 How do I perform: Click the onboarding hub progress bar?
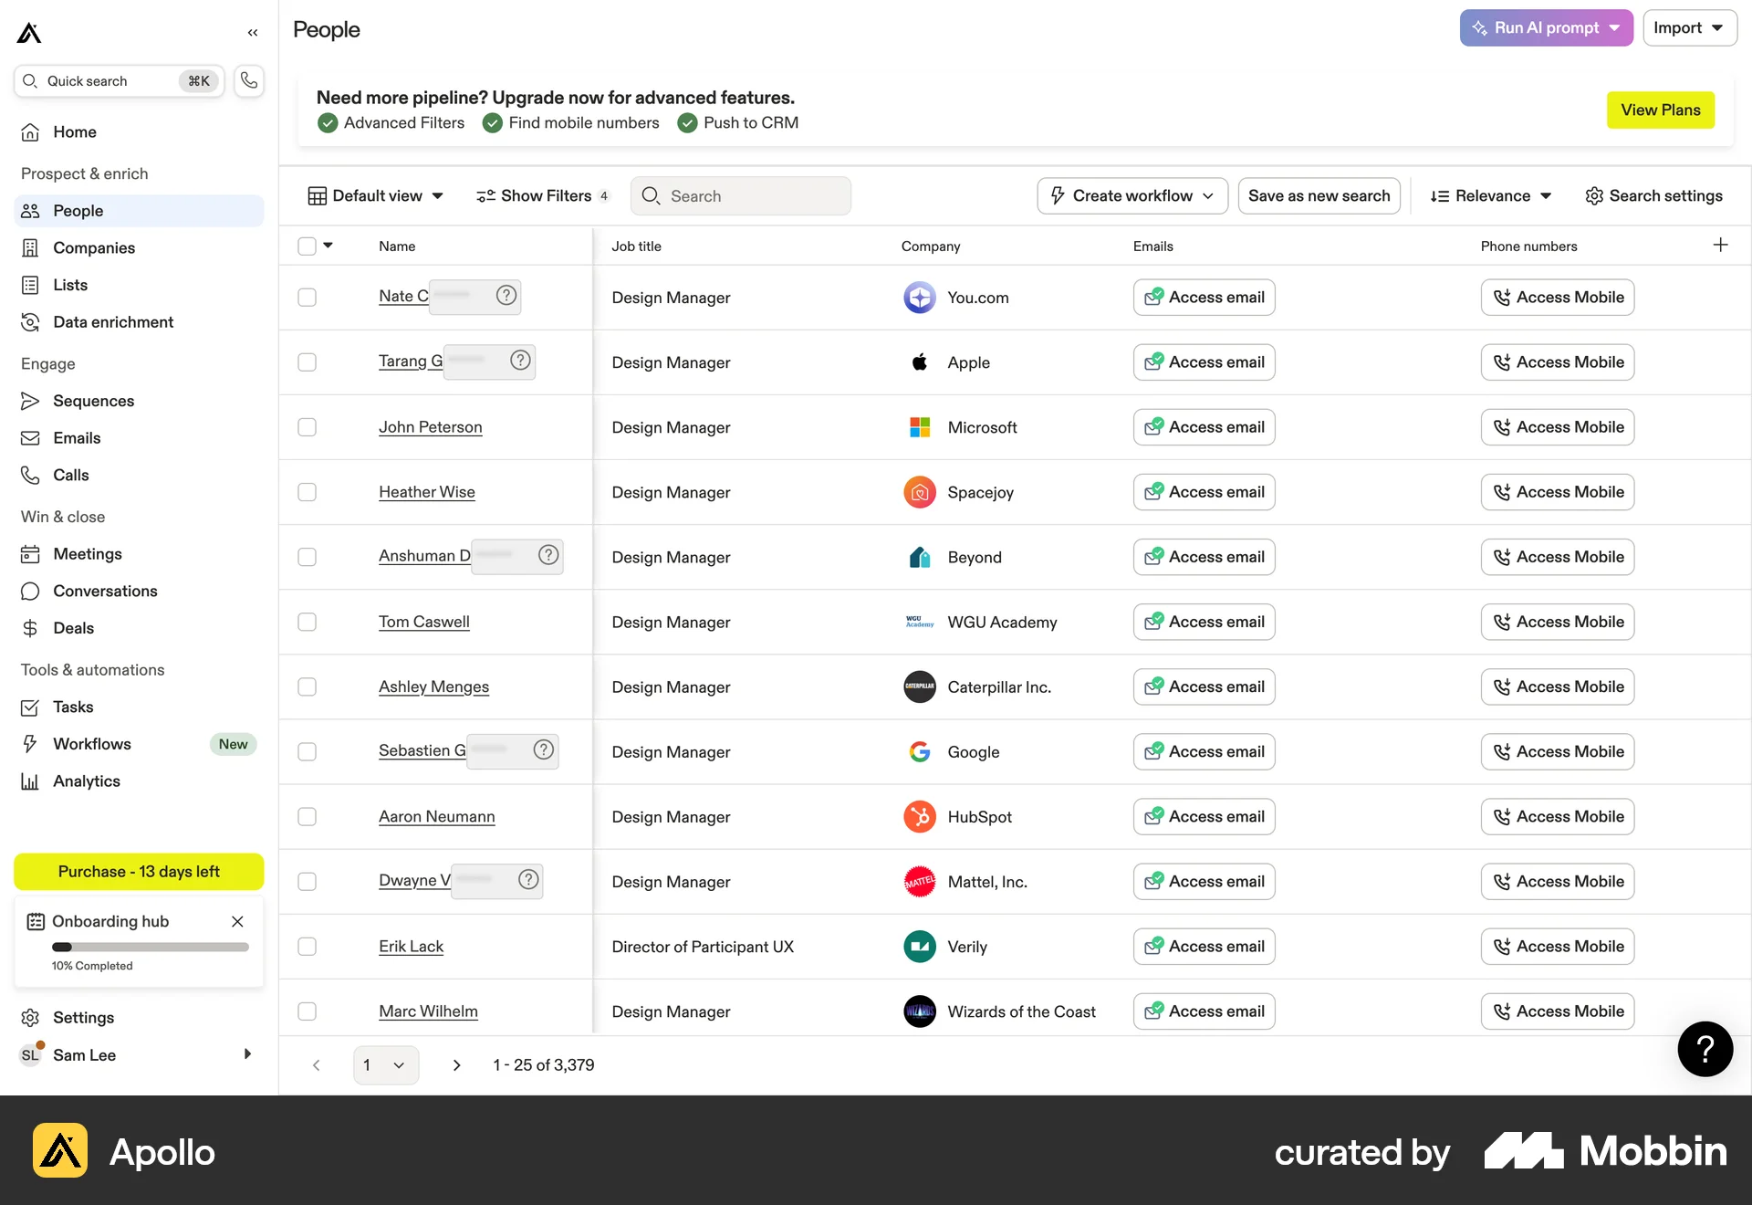click(x=151, y=948)
